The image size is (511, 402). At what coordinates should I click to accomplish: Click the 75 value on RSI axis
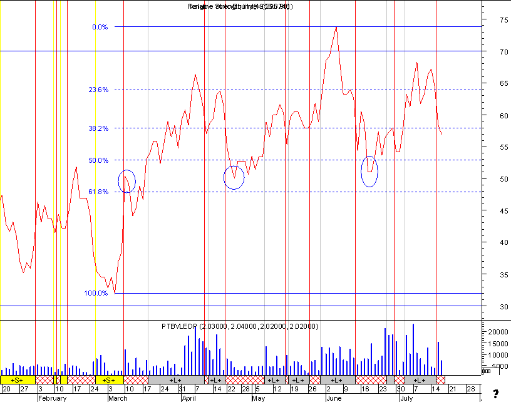click(x=504, y=20)
